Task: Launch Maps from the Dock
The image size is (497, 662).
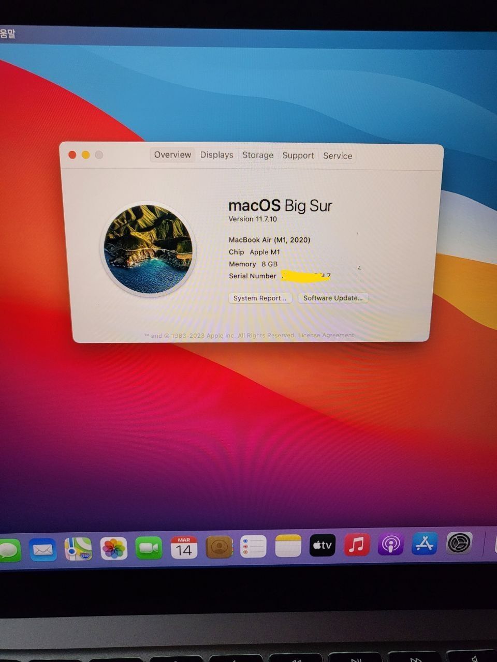Action: click(x=78, y=549)
